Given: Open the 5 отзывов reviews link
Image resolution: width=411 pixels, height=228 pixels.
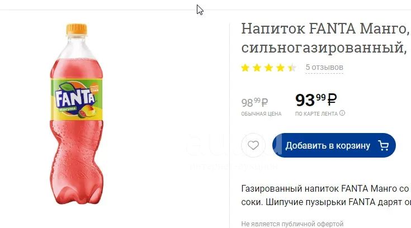Looking at the screenshot, I should (x=324, y=68).
